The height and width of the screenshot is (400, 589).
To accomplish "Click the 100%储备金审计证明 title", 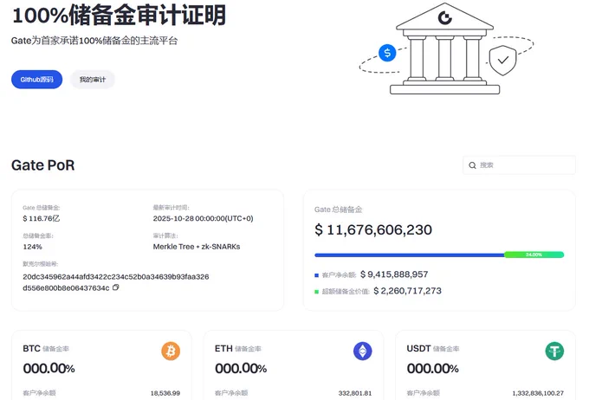I will click(x=119, y=16).
